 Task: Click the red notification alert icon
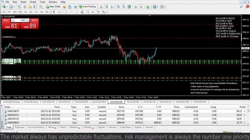[x=248, y=7]
